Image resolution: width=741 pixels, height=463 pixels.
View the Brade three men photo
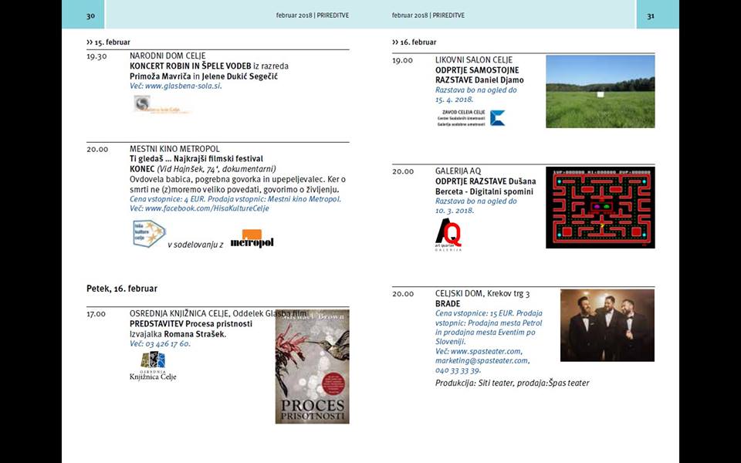tap(607, 325)
